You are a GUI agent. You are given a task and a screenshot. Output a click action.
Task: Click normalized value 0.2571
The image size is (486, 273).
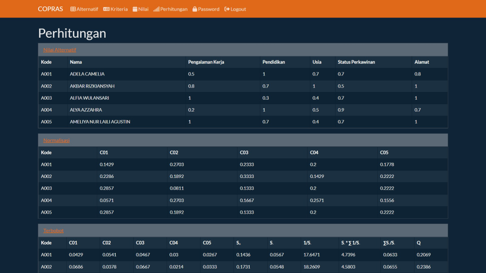(317, 201)
